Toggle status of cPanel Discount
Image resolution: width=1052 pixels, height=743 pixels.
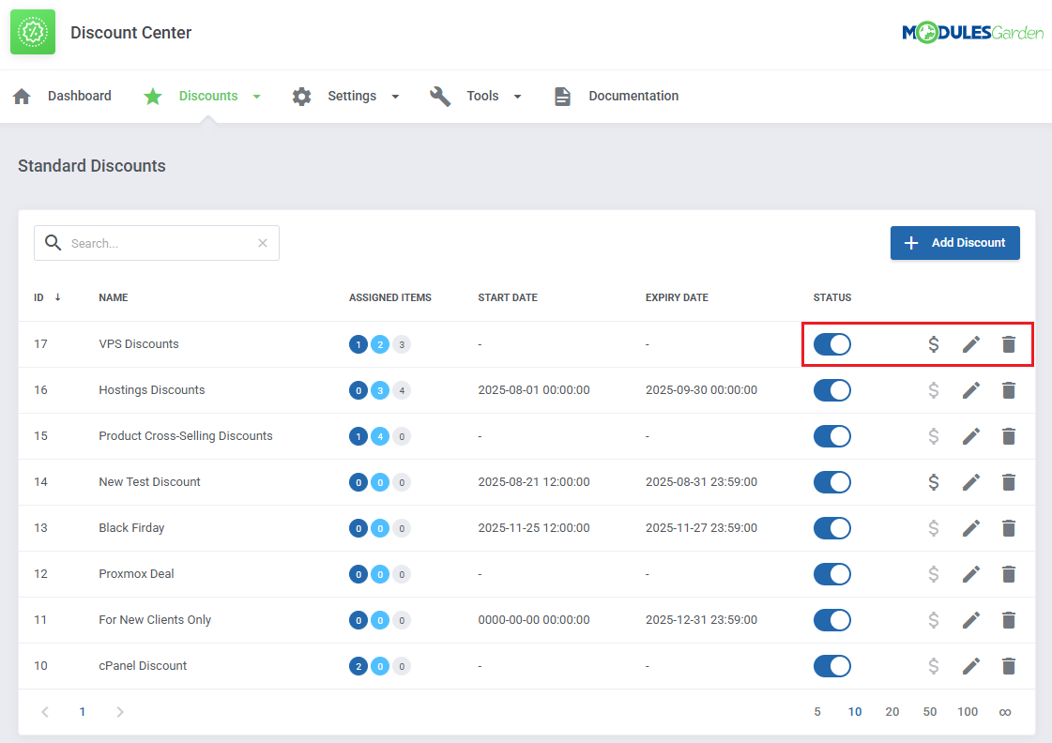pos(832,666)
